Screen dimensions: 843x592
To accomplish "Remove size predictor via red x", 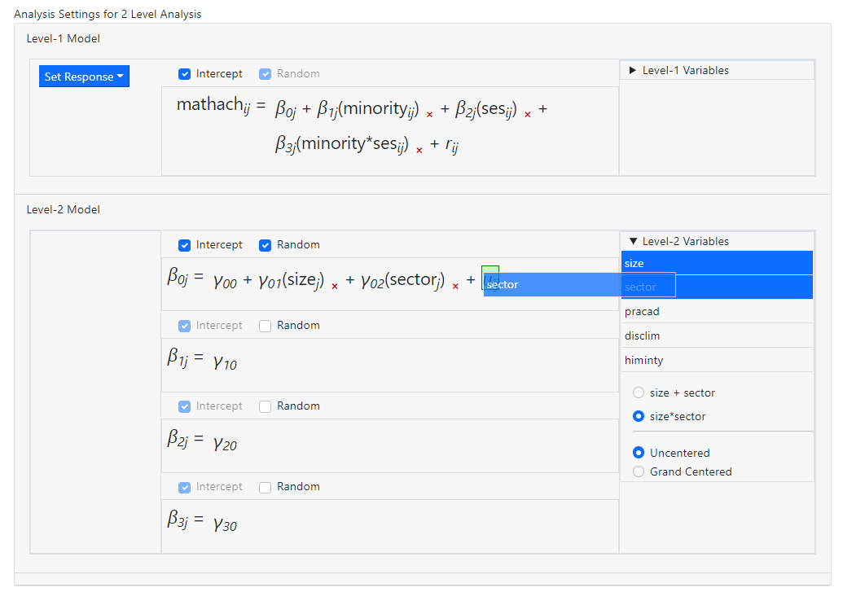I will point(335,287).
